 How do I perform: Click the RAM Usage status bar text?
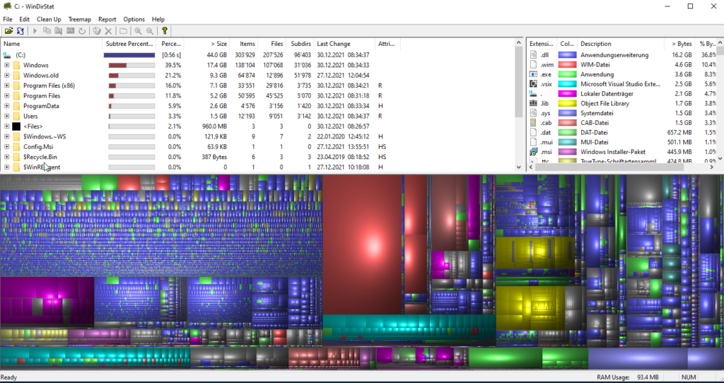click(628, 377)
